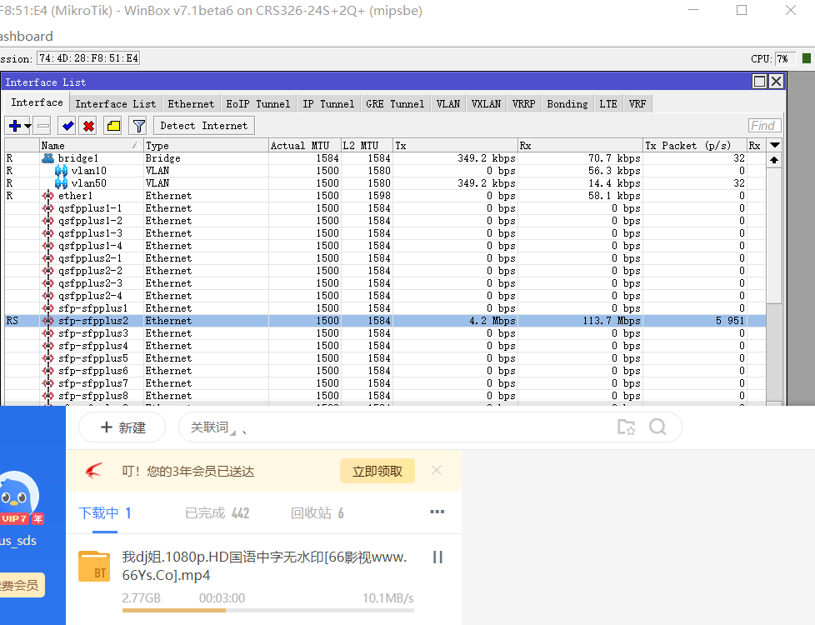Click the favorites folder icon in search bar
The image size is (815, 625).
[626, 427]
